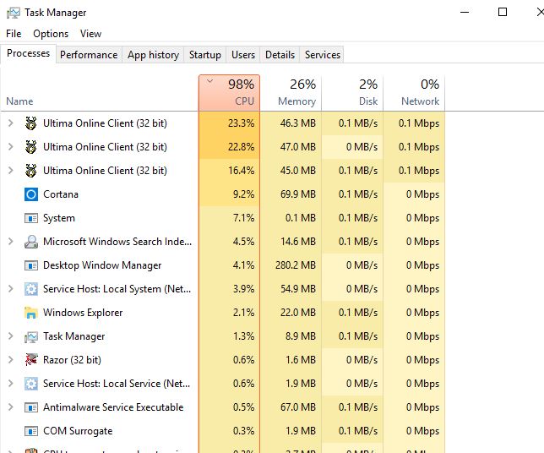Switch to the Services tab
Viewport: 544px width, 453px height.
tap(323, 55)
